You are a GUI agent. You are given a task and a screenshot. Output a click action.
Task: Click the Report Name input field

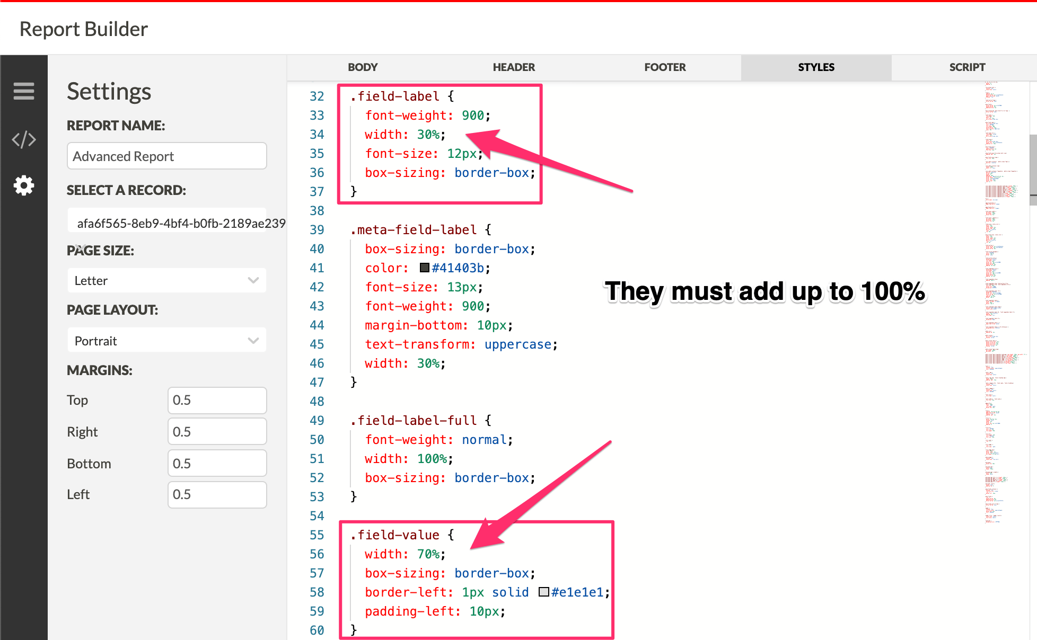[x=166, y=156]
